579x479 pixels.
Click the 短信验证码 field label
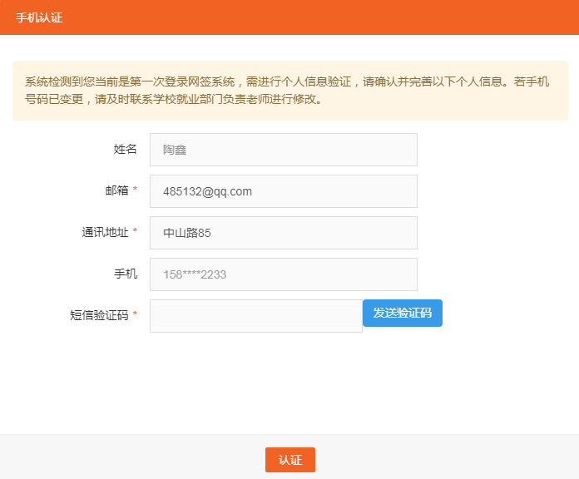[99, 315]
